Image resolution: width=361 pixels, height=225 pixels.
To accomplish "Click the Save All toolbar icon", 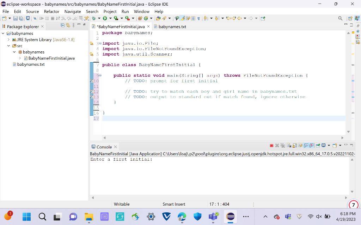I will (21, 18).
